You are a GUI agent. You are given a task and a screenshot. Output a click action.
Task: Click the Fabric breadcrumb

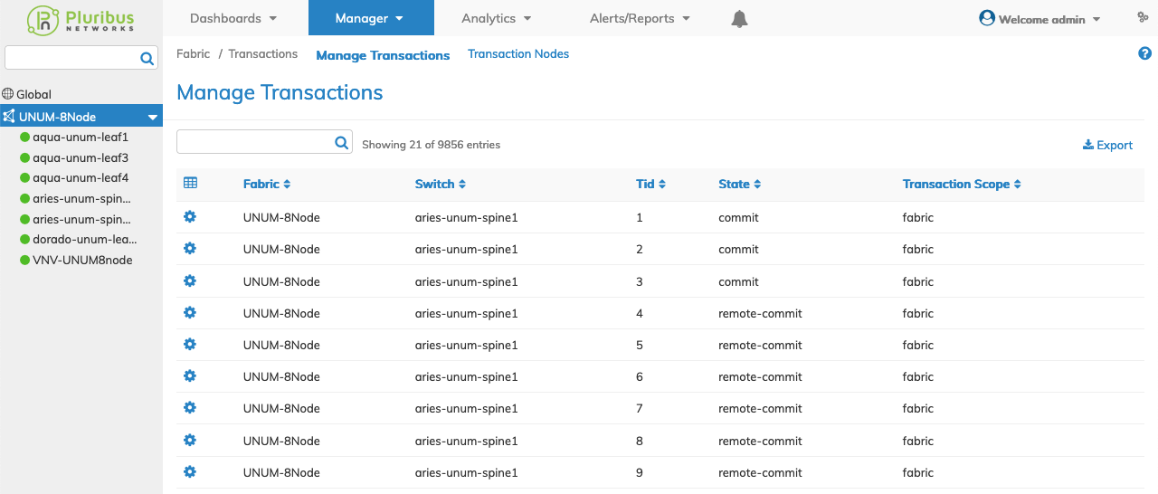pos(193,54)
